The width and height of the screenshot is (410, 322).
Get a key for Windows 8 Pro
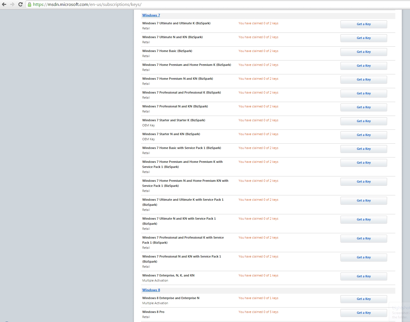364,313
